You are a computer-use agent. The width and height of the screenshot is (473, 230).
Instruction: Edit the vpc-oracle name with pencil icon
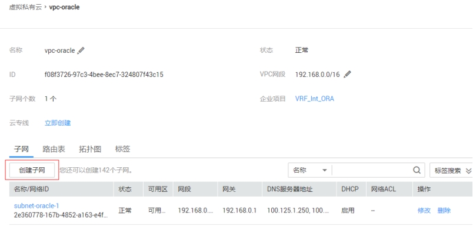(x=81, y=50)
